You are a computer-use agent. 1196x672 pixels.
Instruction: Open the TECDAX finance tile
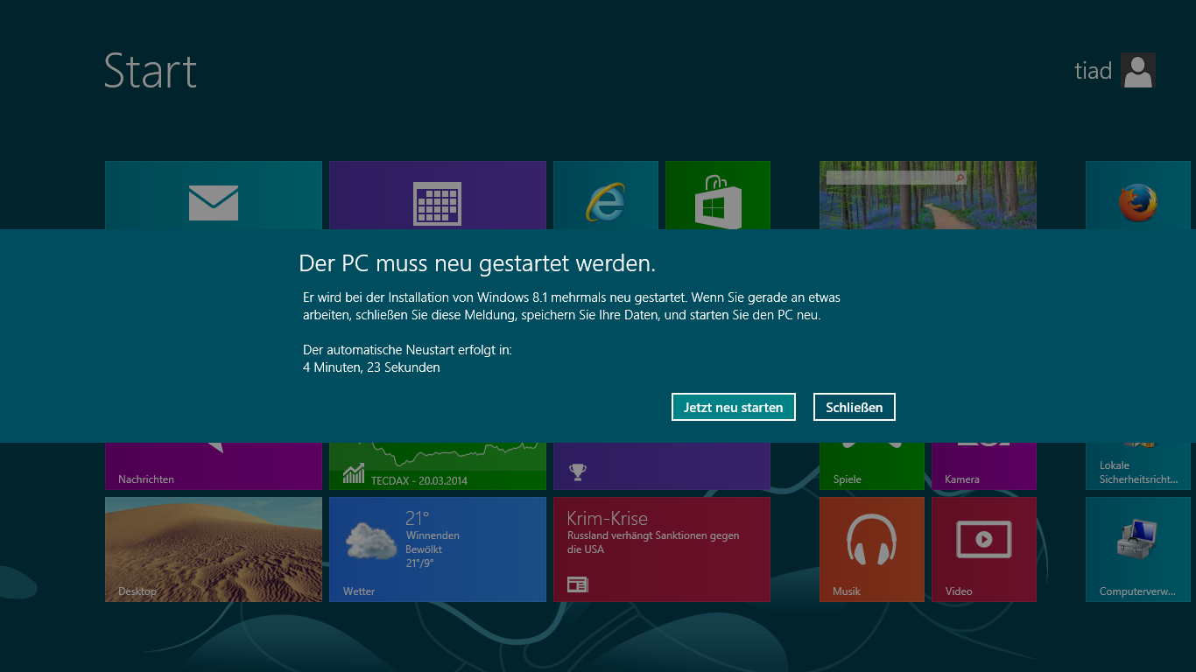pos(437,467)
